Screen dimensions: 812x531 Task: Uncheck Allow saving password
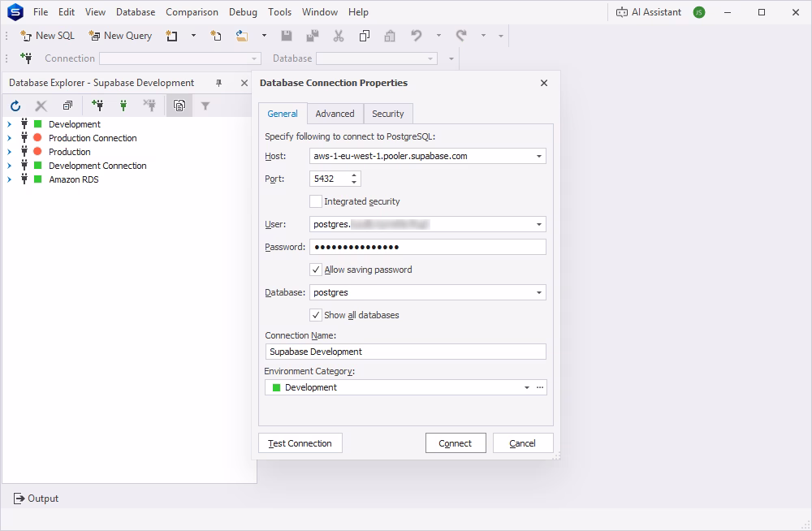click(x=315, y=270)
